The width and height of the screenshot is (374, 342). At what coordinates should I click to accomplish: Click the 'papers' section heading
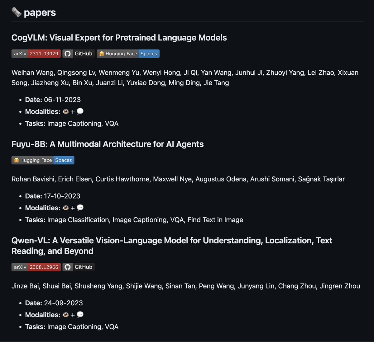pos(40,13)
